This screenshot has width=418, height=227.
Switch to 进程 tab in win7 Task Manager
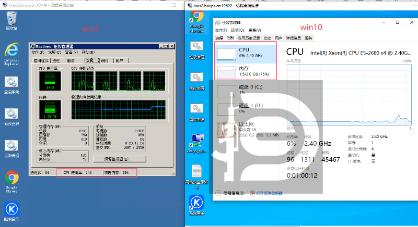(x=56, y=60)
